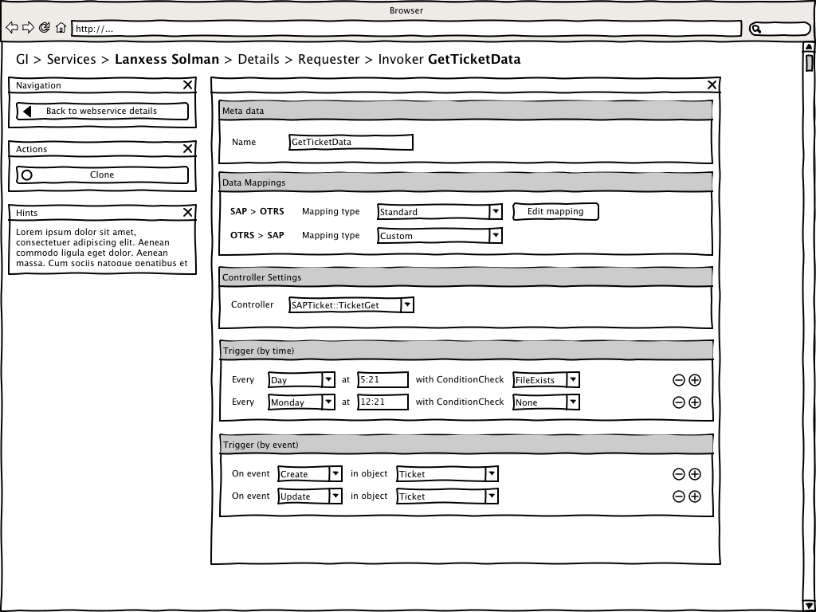Image resolution: width=816 pixels, height=612 pixels.
Task: Click the browser forward arrow icon
Action: [x=28, y=28]
